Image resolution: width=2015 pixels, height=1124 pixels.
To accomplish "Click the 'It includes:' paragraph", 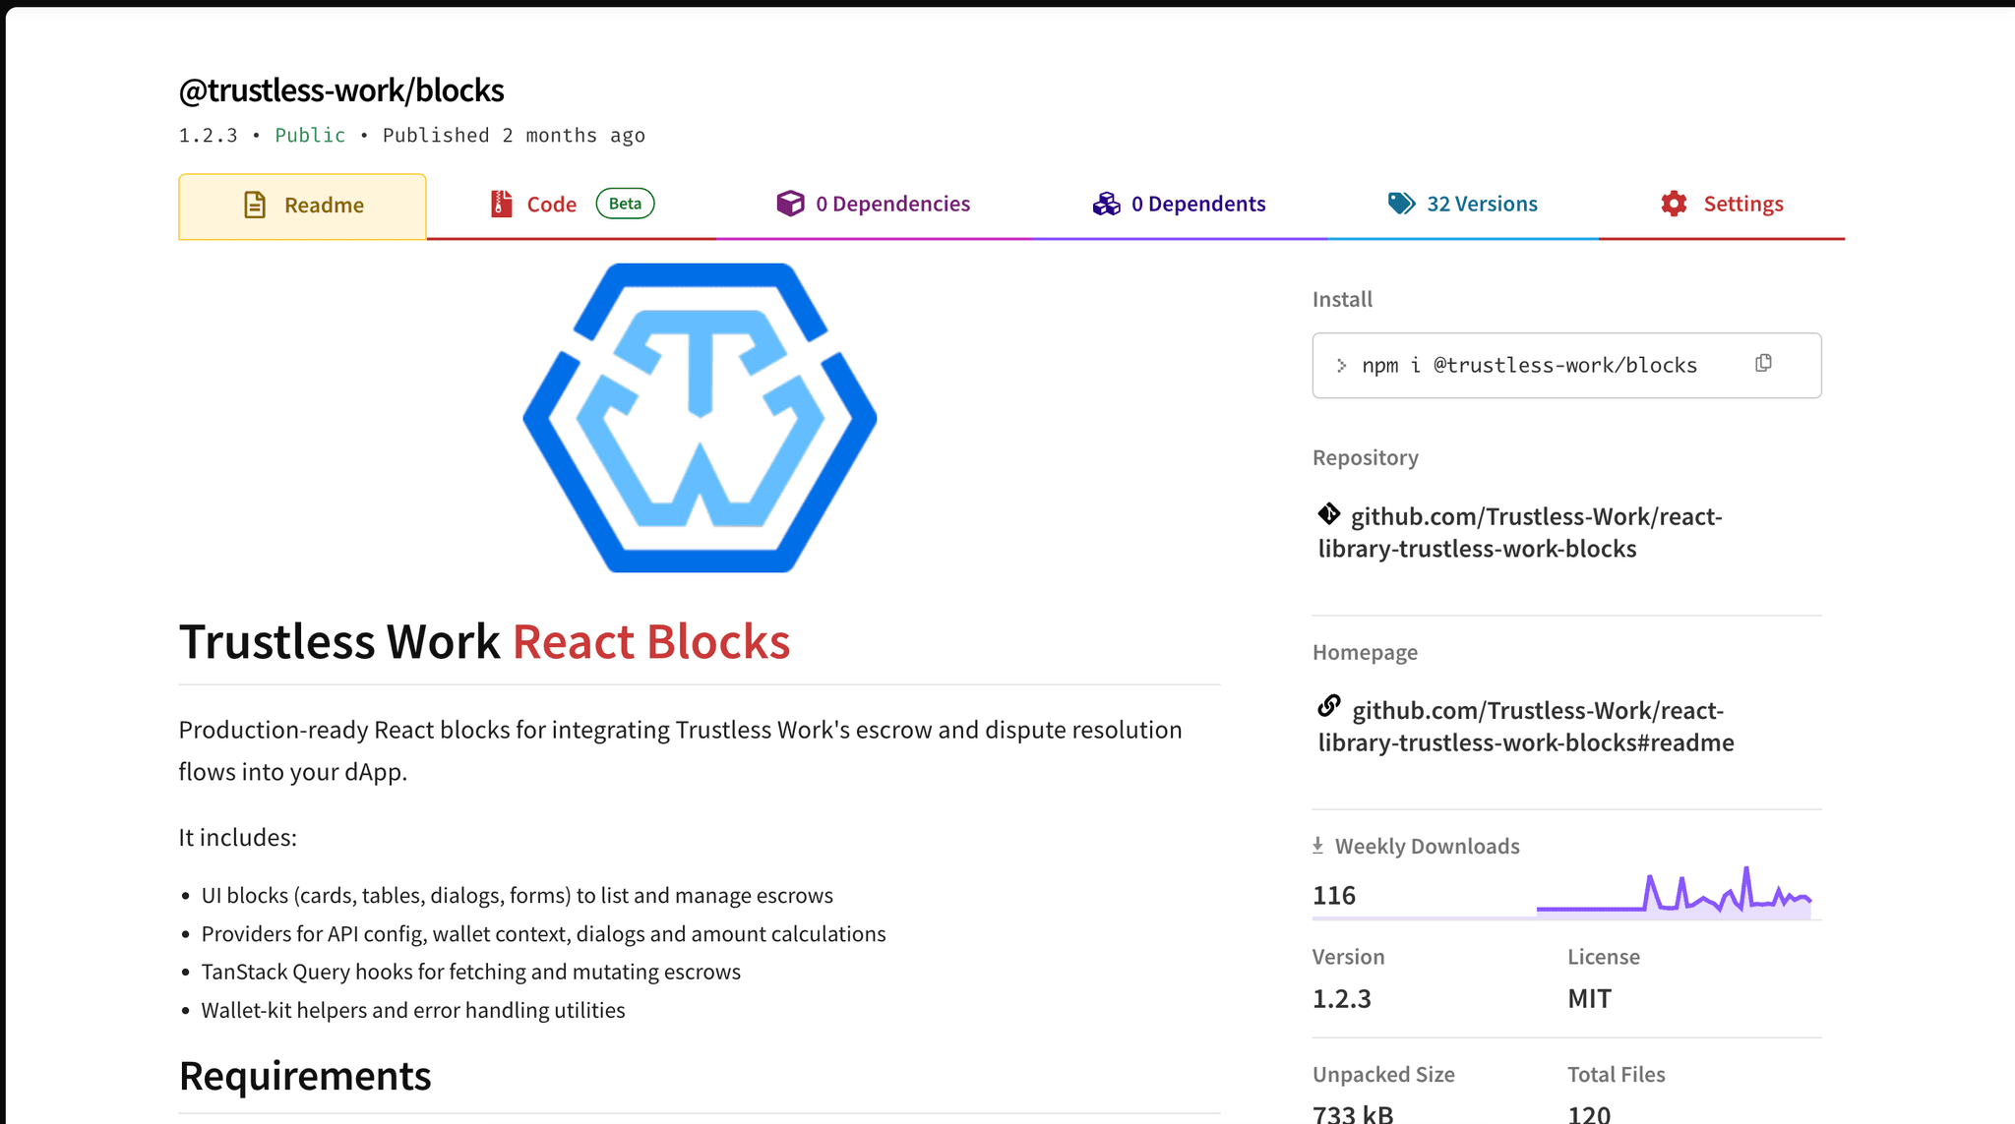I will [238, 838].
